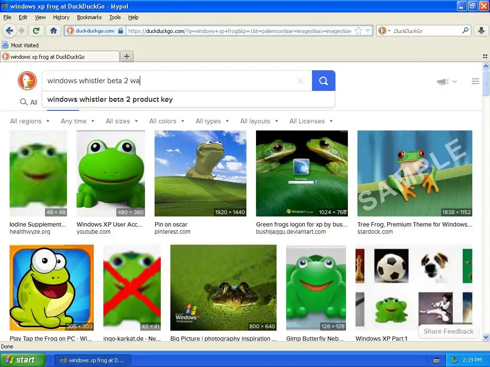
Task: Open the Windows XP Part 1 collage thumbnail
Action: coord(414,287)
